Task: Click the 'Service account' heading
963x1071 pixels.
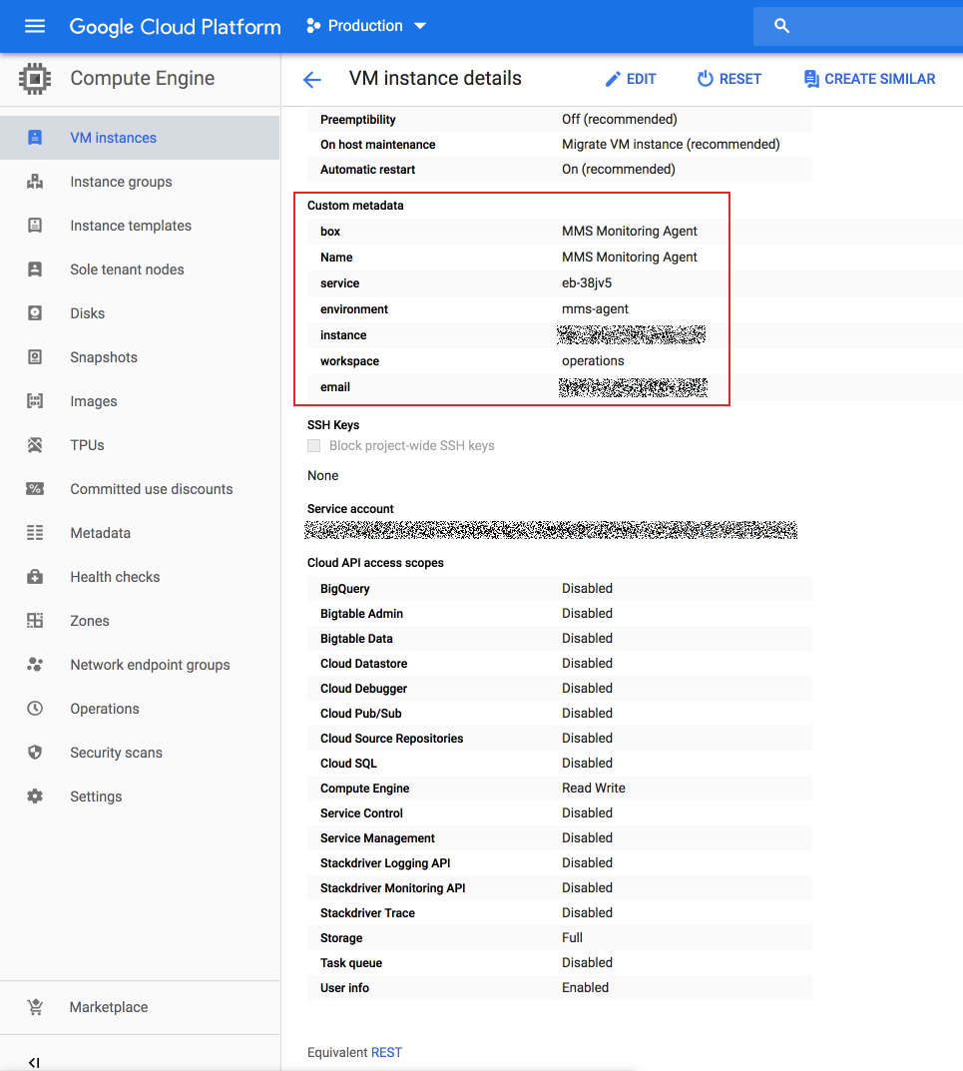Action: (350, 509)
